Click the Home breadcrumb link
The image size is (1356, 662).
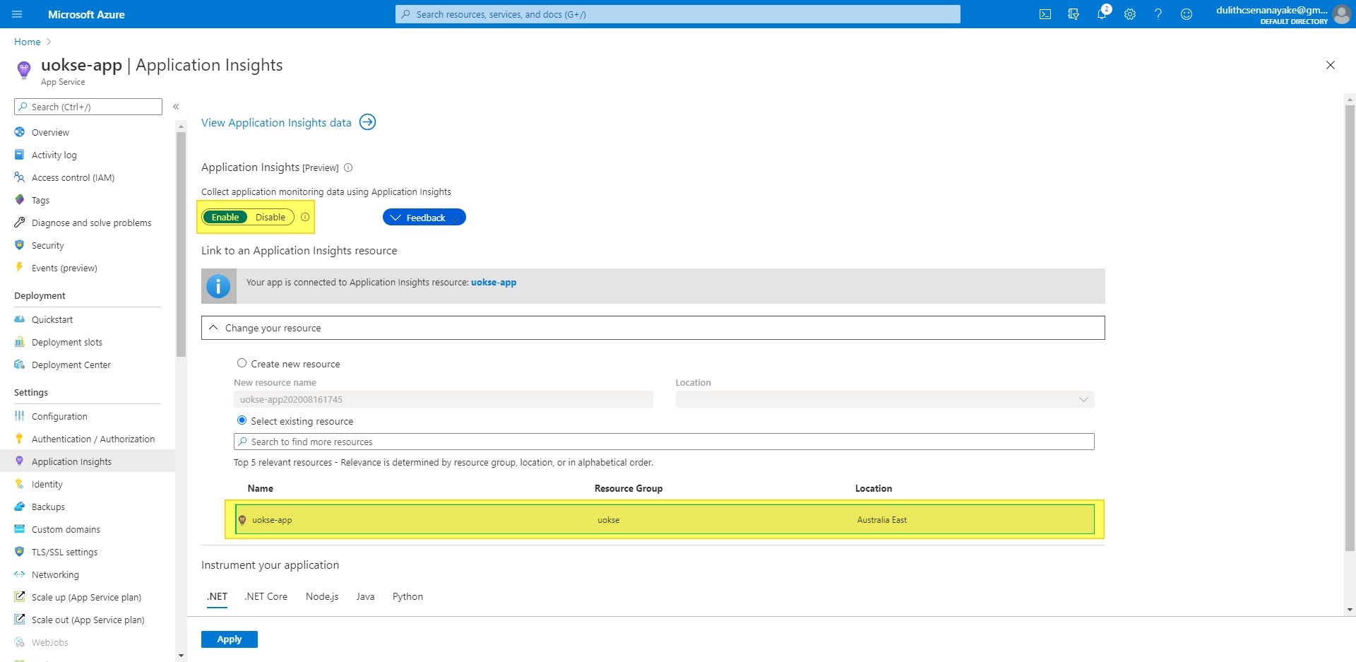28,42
